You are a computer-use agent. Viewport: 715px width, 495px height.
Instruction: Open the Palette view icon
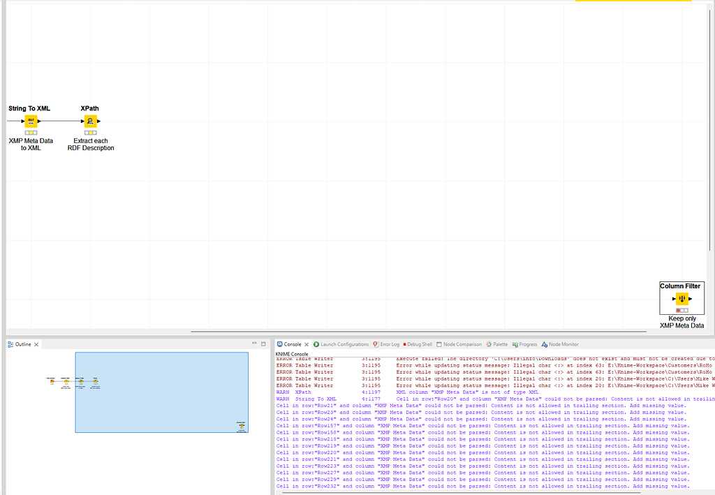point(487,343)
